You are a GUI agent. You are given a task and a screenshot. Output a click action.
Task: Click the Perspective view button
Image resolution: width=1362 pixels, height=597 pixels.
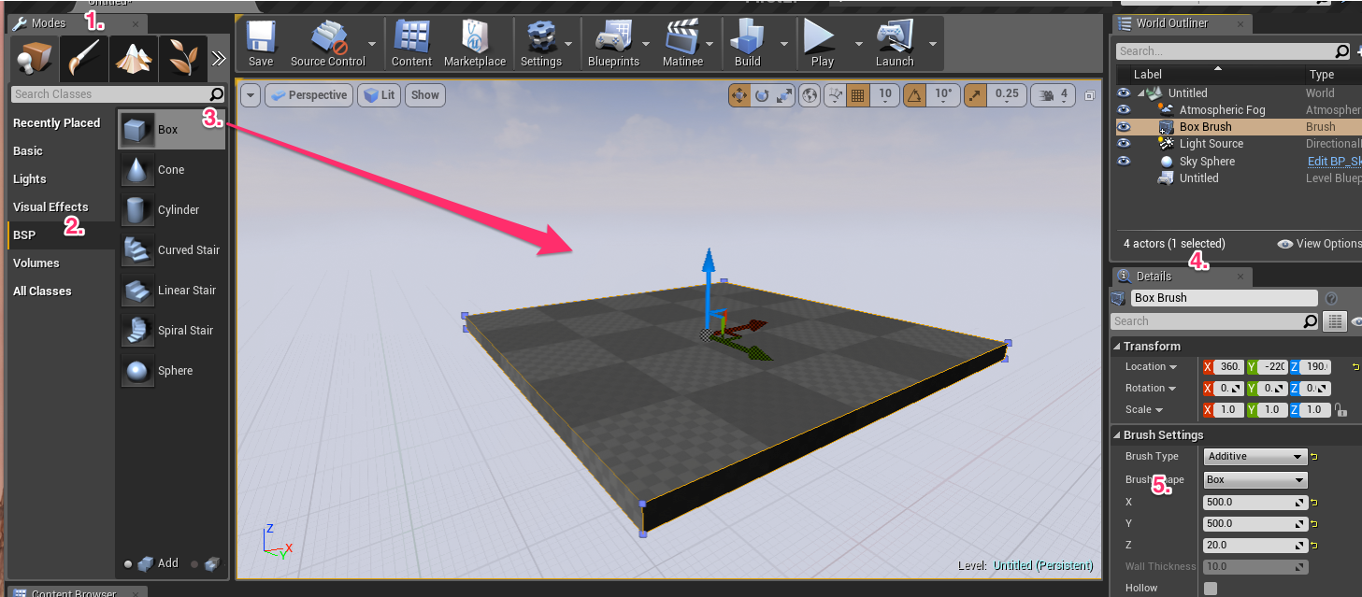pyautogui.click(x=309, y=95)
